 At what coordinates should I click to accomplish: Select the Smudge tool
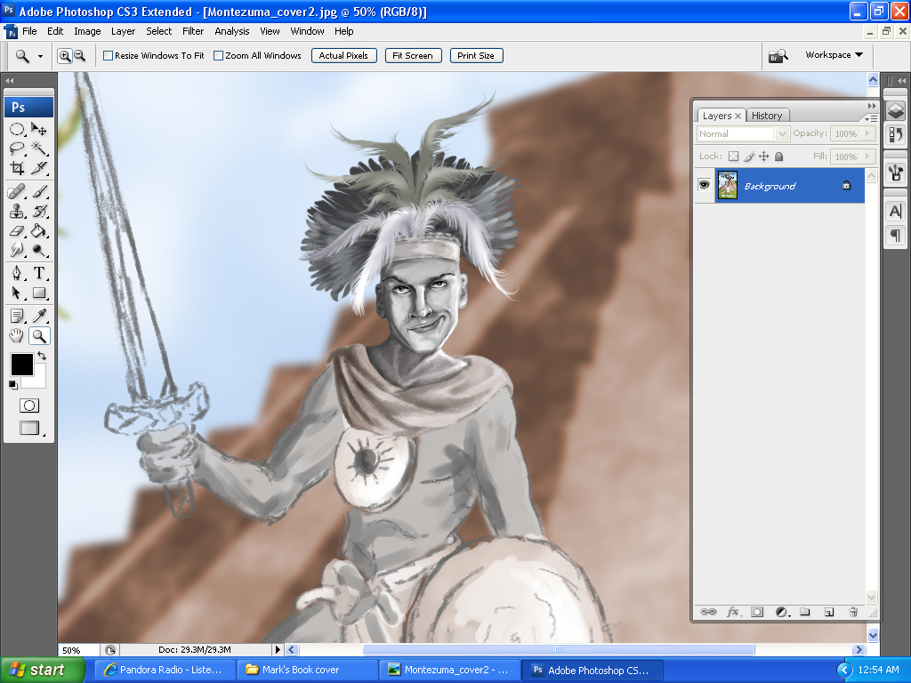(17, 250)
